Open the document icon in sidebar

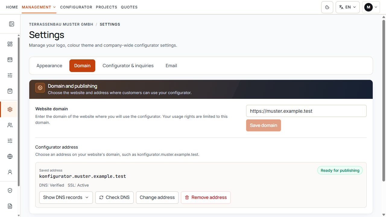tap(10, 206)
